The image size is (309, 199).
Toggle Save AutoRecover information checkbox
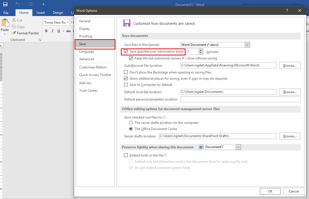click(x=126, y=52)
